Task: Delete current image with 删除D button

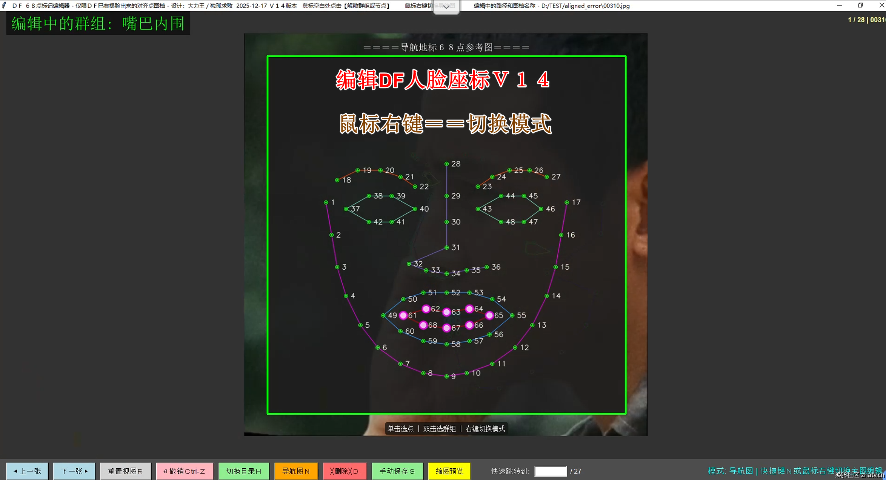Action: click(345, 471)
